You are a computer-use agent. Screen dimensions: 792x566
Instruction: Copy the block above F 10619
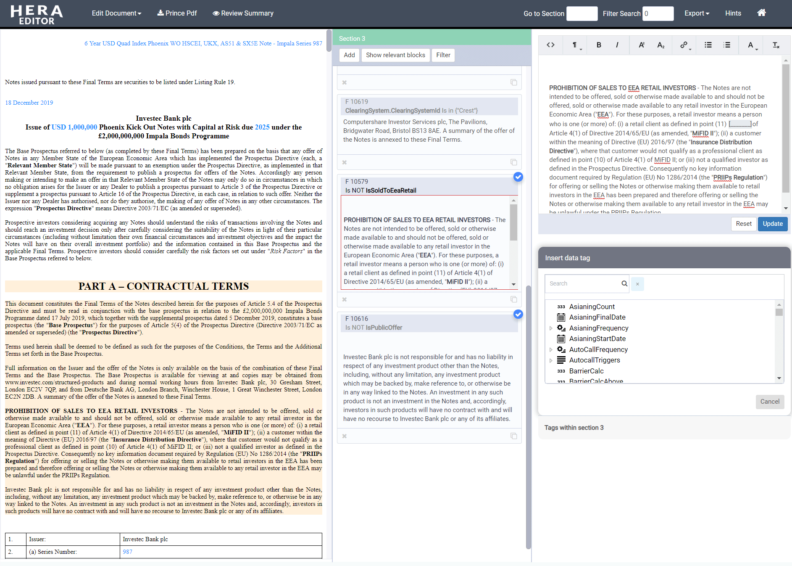(x=513, y=82)
